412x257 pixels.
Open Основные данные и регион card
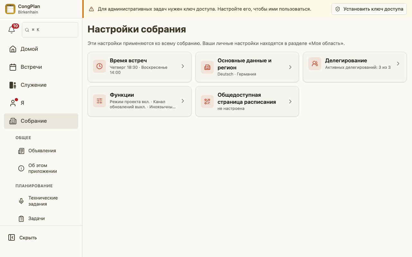click(247, 67)
